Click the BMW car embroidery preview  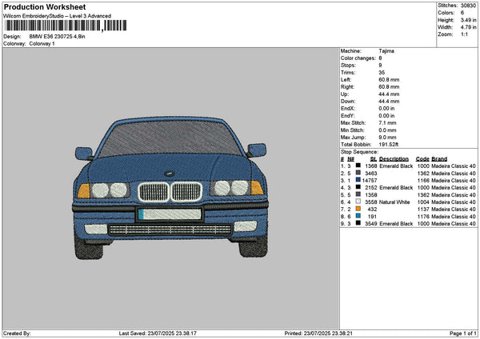point(170,188)
